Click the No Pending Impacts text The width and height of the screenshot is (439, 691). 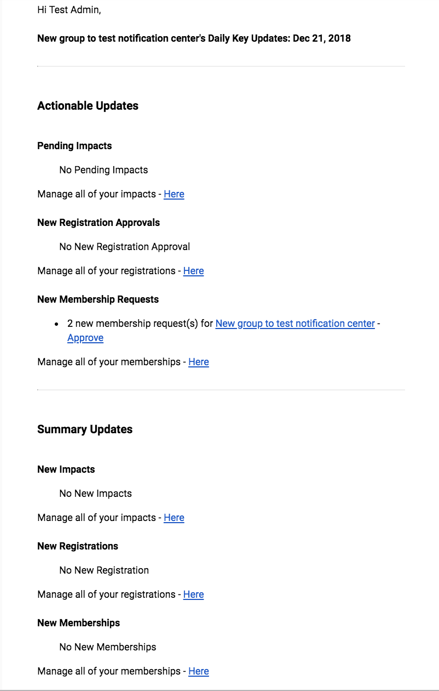coord(103,170)
